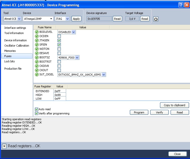Image resolution: width=190 pixels, height=159 pixels.
Task: Open Memories page
Action: pos(10,51)
